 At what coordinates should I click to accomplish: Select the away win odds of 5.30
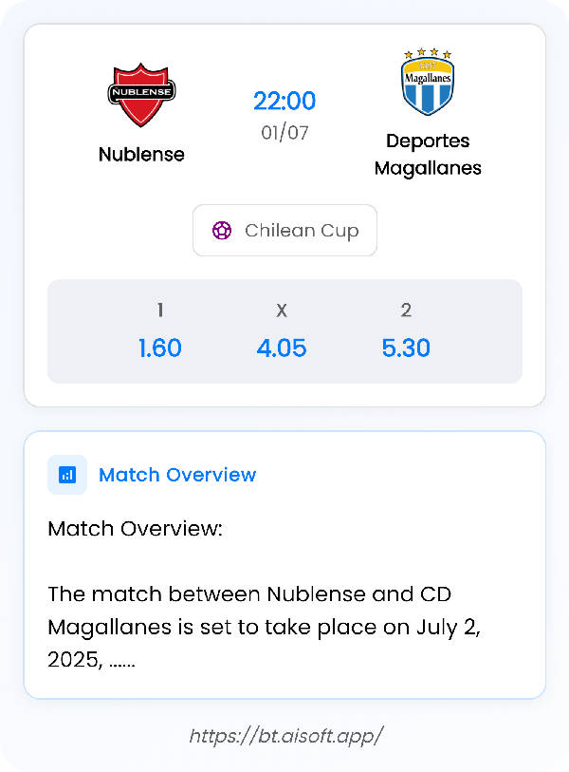[406, 348]
